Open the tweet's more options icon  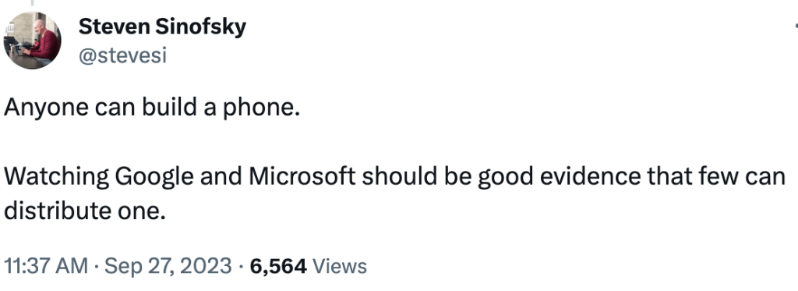point(796,24)
